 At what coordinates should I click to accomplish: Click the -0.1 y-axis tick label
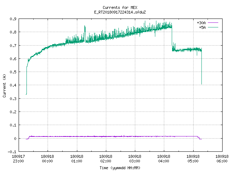pyautogui.click(x=12, y=152)
